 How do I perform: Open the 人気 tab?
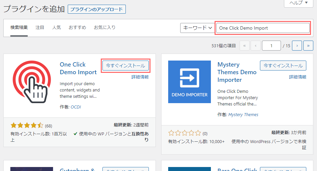point(56,27)
